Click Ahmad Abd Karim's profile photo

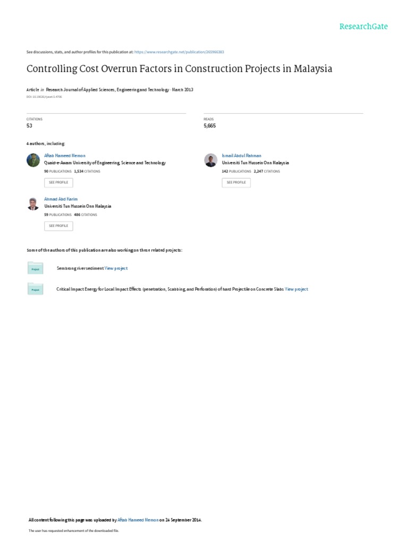(33, 203)
